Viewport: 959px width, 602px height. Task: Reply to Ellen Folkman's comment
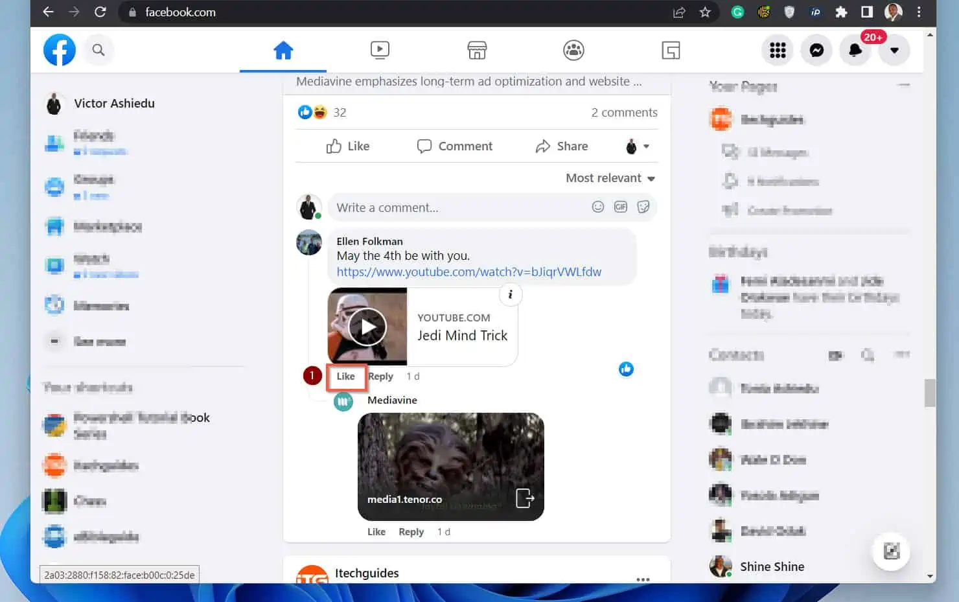tap(380, 376)
